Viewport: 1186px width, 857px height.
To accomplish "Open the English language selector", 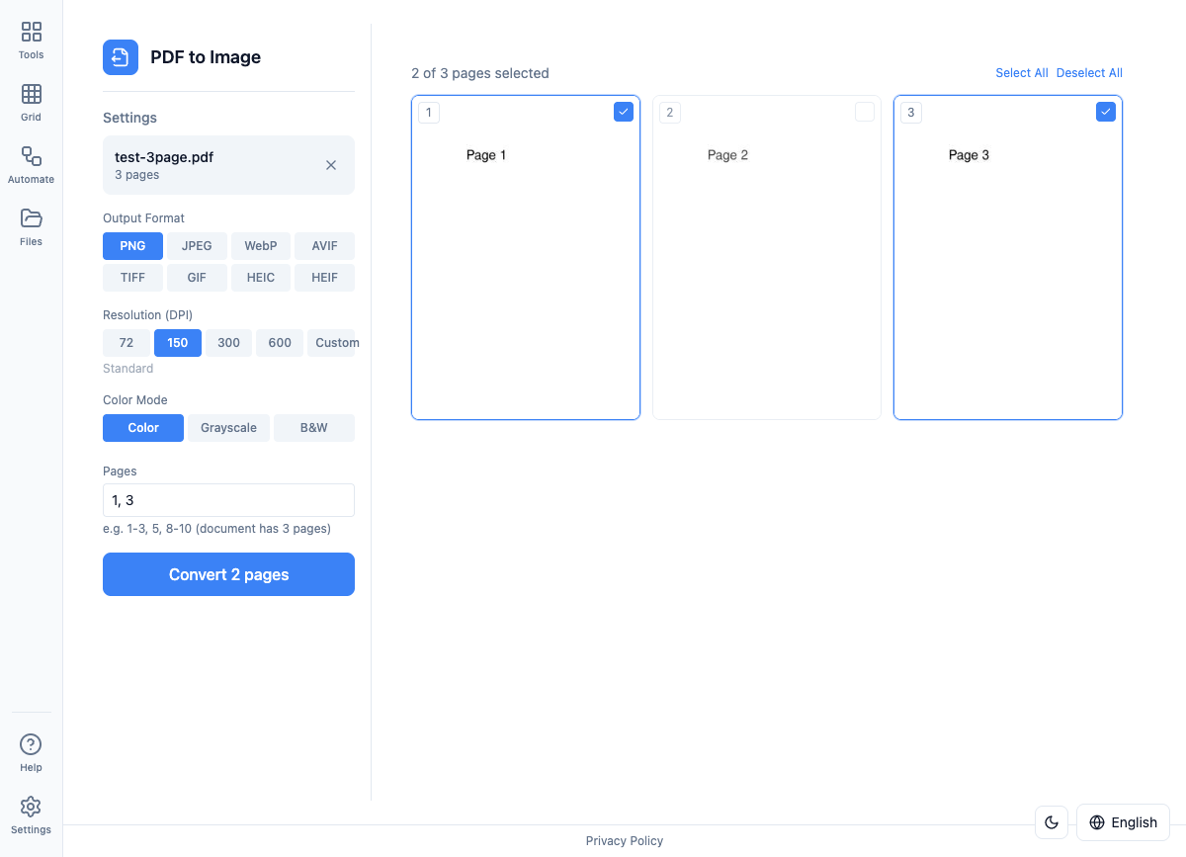I will (1123, 822).
